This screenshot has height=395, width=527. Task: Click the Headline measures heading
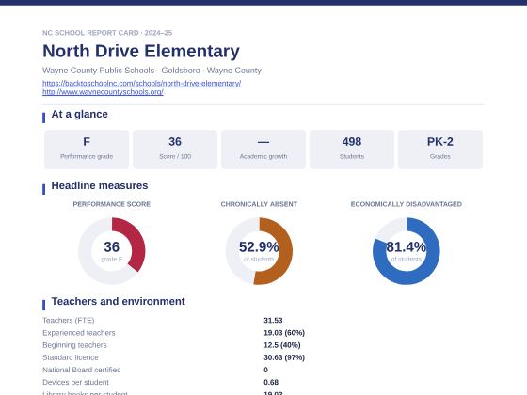click(100, 185)
